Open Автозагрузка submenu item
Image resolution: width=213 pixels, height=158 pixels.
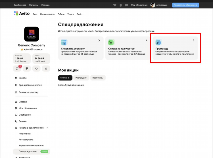click(26, 139)
